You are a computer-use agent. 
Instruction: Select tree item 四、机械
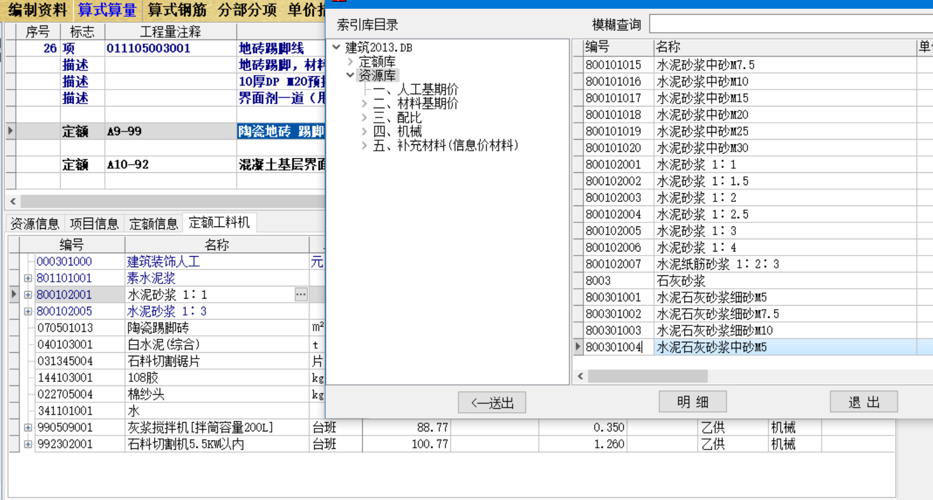(397, 131)
